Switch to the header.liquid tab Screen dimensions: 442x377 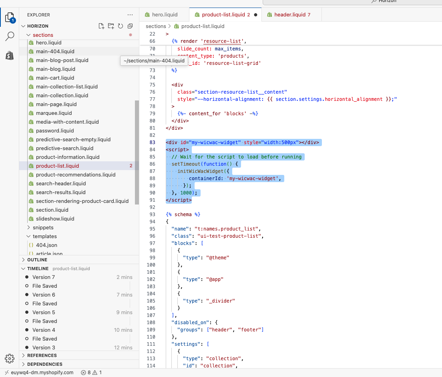tap(289, 15)
